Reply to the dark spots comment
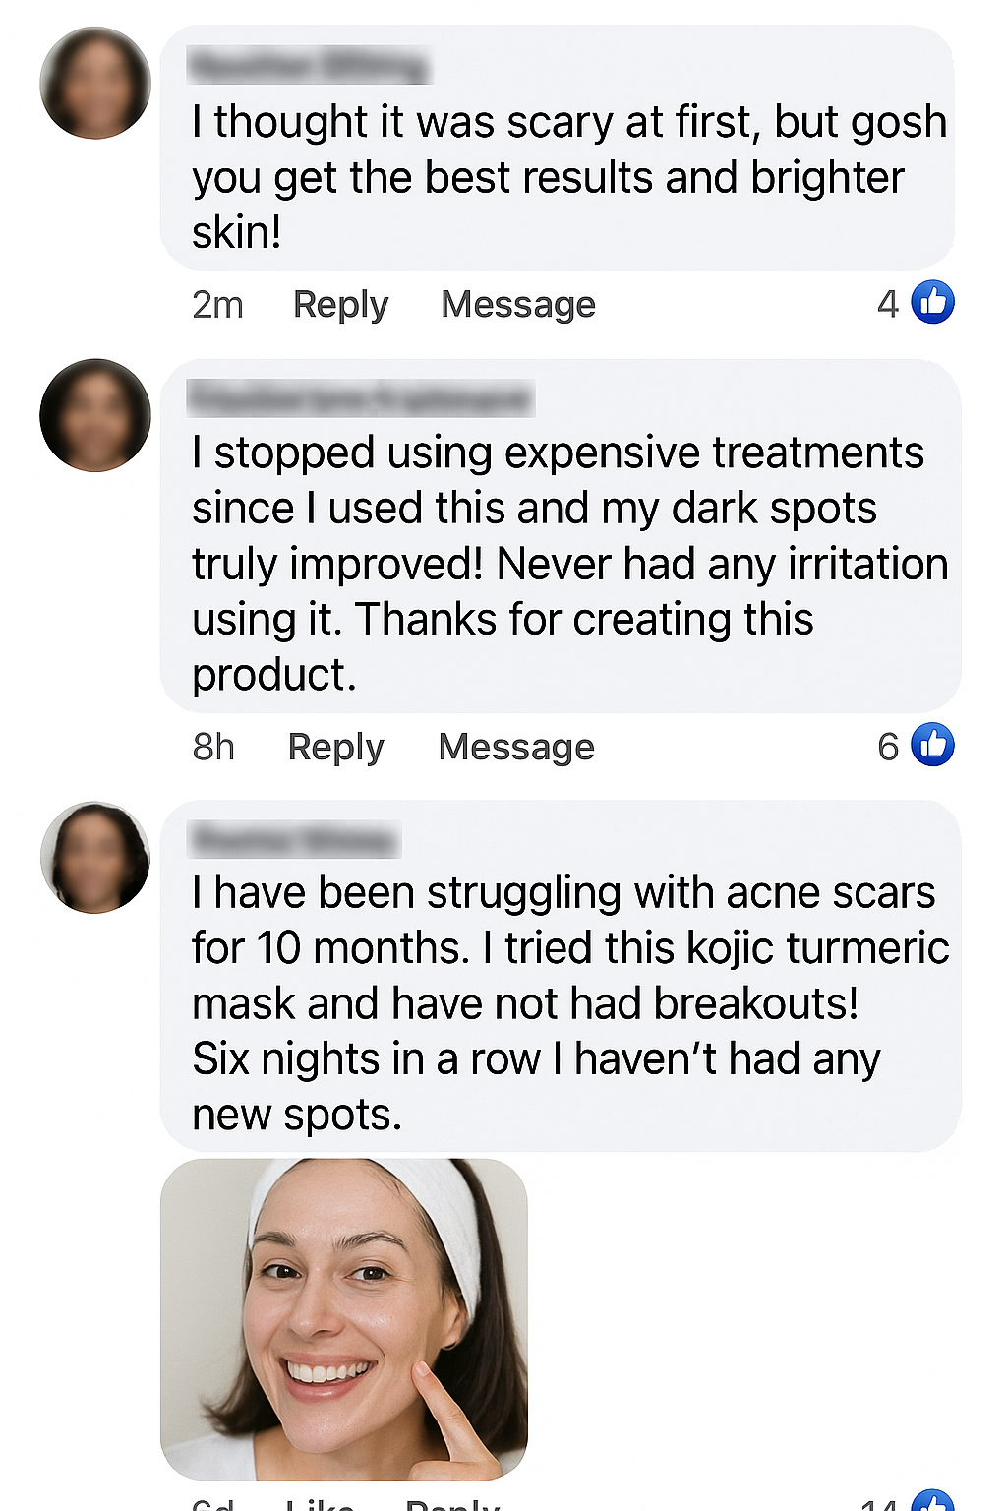Image resolution: width=1007 pixels, height=1511 pixels. click(335, 748)
